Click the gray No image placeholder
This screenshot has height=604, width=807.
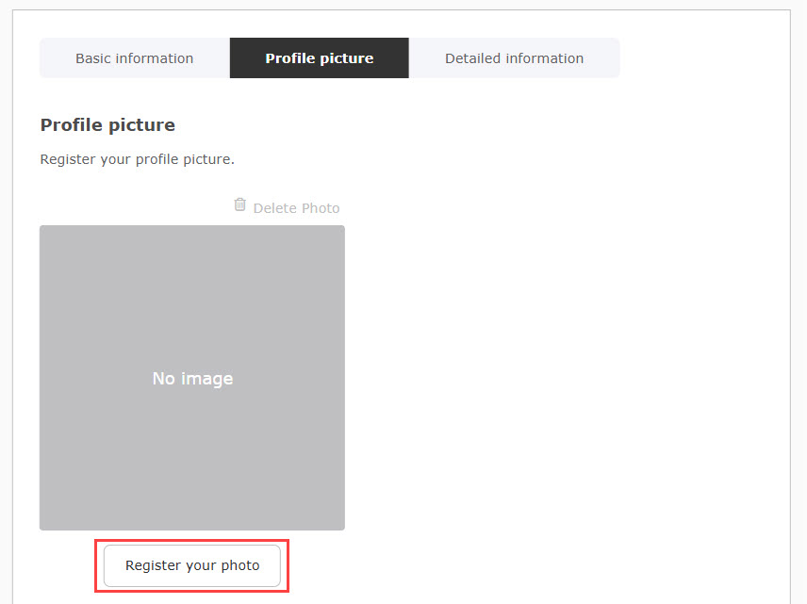pyautogui.click(x=192, y=378)
